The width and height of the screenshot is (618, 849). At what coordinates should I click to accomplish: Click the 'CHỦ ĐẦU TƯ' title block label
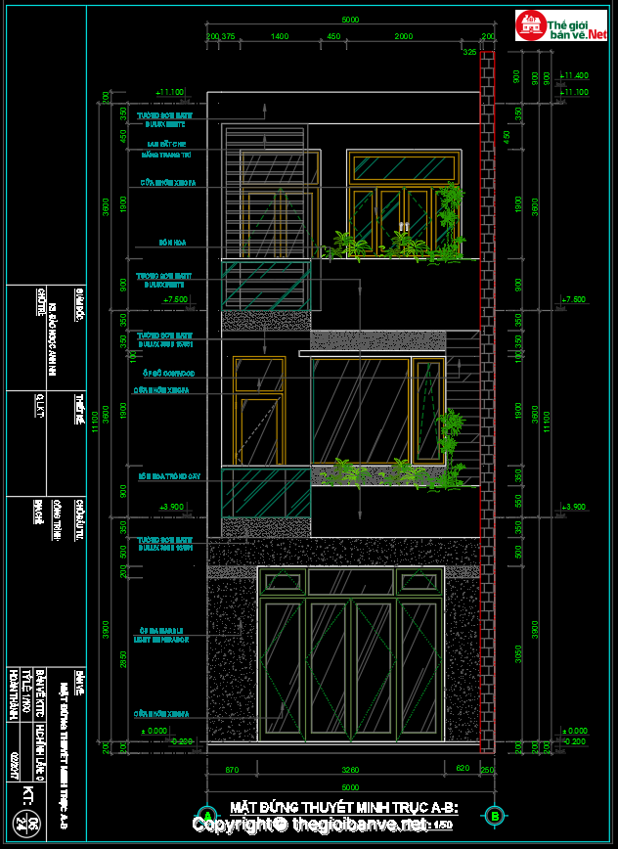(x=79, y=519)
